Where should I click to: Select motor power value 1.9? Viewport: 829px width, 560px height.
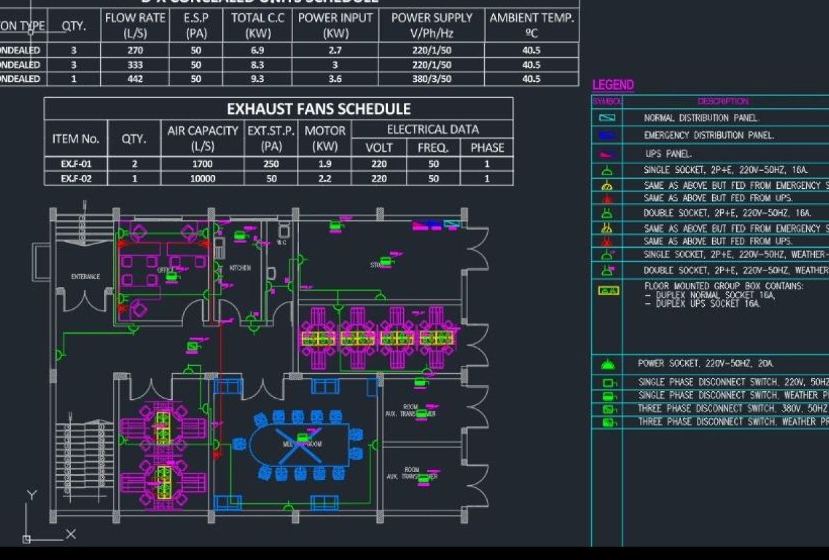coord(325,164)
